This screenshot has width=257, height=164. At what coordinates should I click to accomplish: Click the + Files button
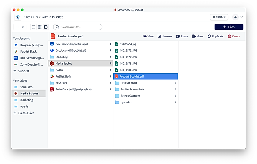point(229,27)
